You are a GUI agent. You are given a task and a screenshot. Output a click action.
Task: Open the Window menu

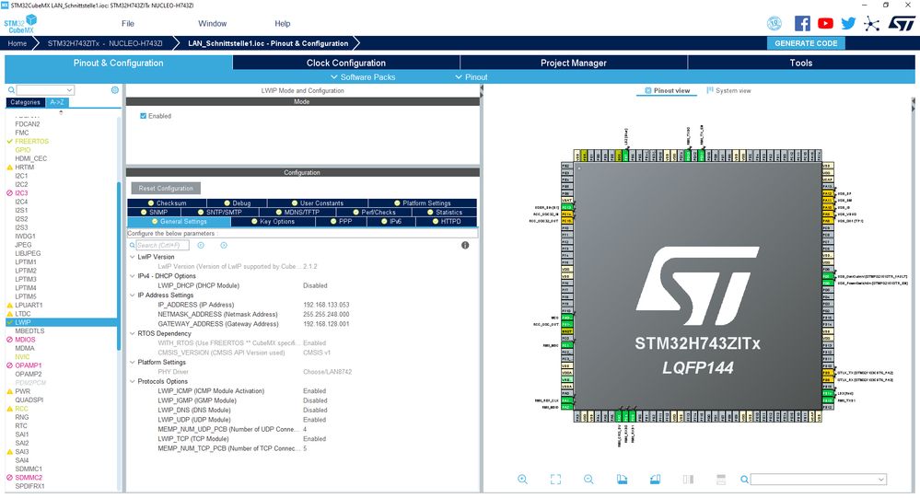pyautogui.click(x=213, y=23)
